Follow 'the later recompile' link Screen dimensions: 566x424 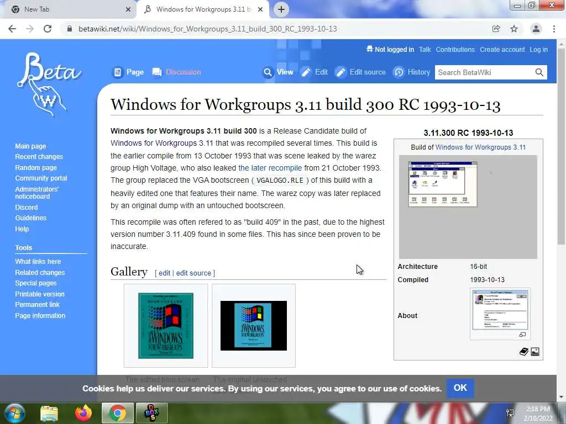(x=270, y=168)
